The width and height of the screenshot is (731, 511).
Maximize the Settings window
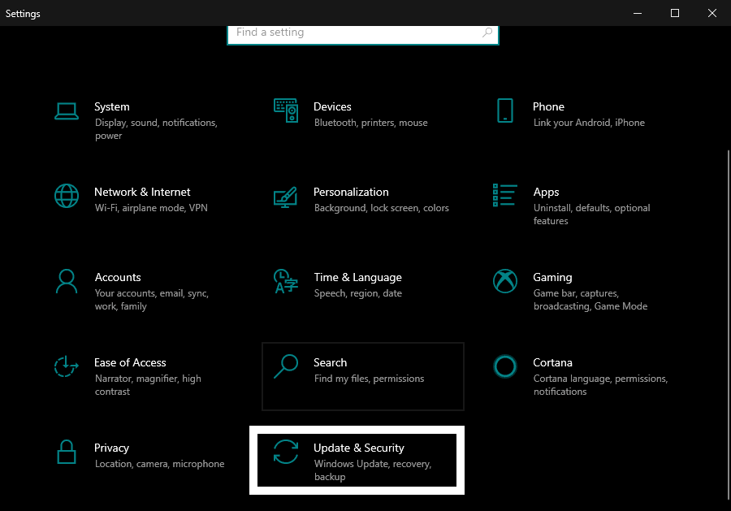(675, 13)
